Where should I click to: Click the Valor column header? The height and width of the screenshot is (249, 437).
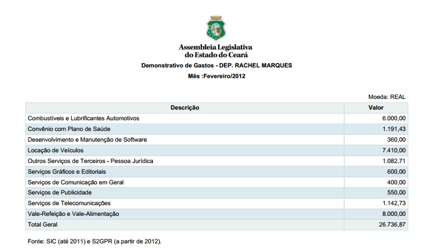[376, 107]
